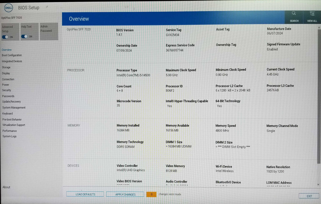This screenshot has width=321, height=204.
Task: Click the Core Count value 6 + 8
Action: point(120,91)
